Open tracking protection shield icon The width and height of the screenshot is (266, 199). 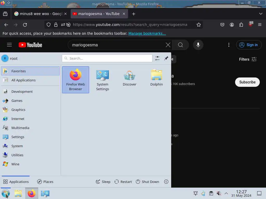click(x=49, y=25)
